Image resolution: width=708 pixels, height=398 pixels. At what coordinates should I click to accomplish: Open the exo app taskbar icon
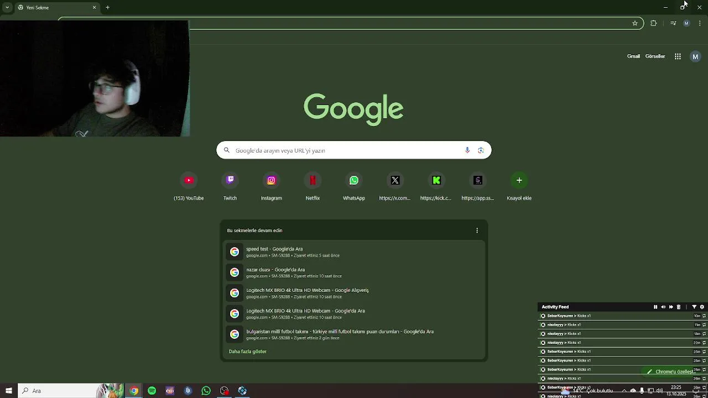click(x=170, y=391)
